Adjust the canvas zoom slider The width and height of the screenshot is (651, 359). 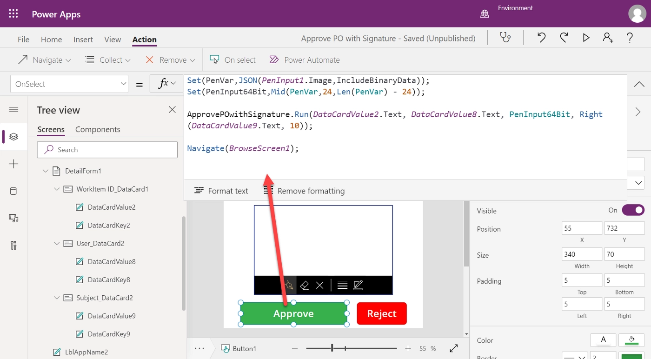click(x=332, y=348)
